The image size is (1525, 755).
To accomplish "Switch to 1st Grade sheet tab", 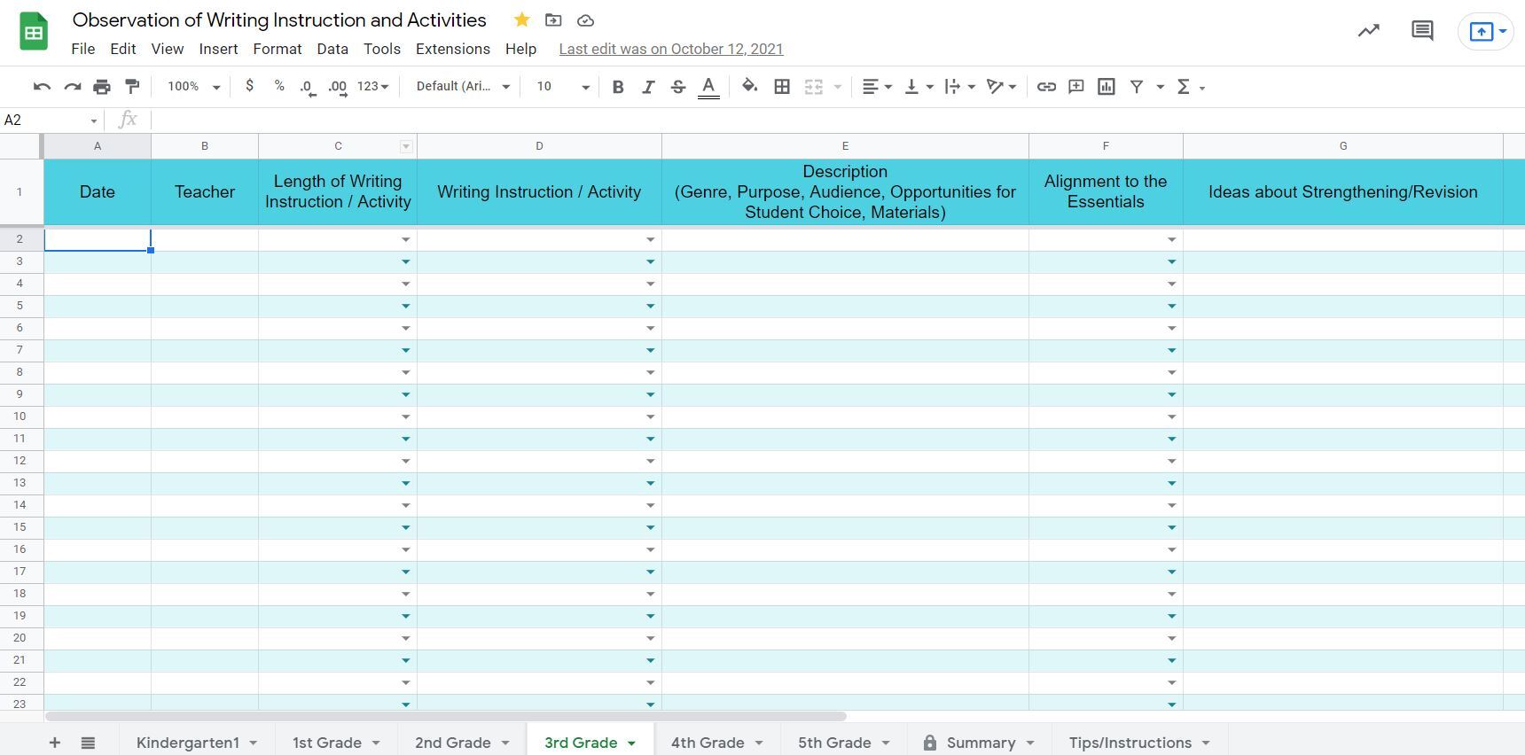I will point(327,743).
